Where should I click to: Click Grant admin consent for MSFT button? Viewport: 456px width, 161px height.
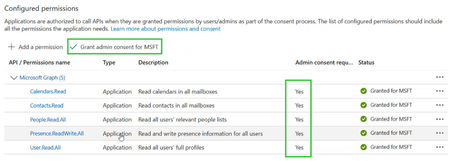click(x=115, y=47)
